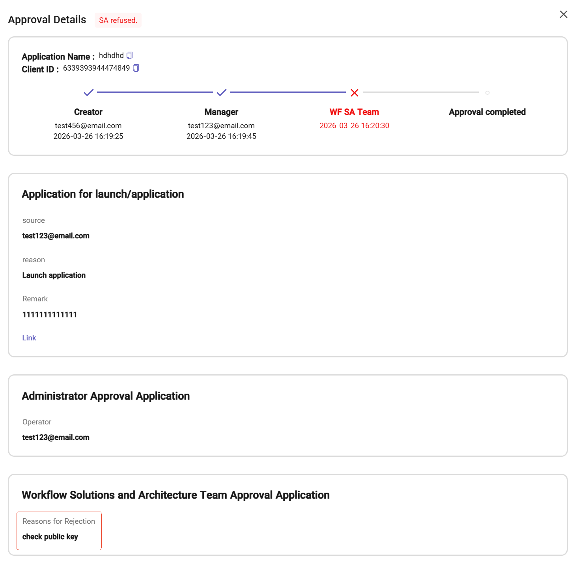The width and height of the screenshot is (575, 568).
Task: Click the Creator step checkmark icon
Action: pyautogui.click(x=89, y=93)
